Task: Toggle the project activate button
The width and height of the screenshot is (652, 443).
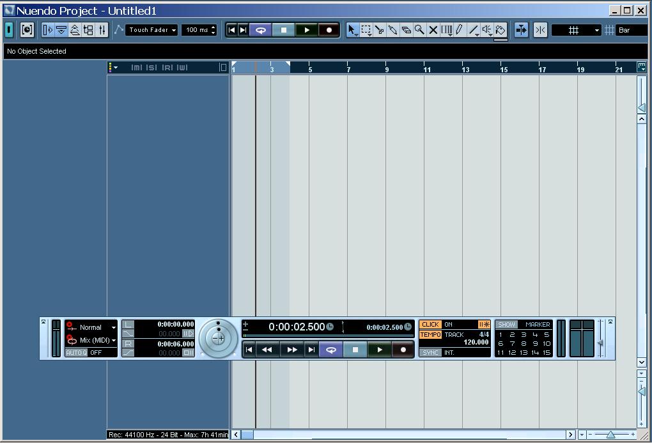Action: [9, 30]
